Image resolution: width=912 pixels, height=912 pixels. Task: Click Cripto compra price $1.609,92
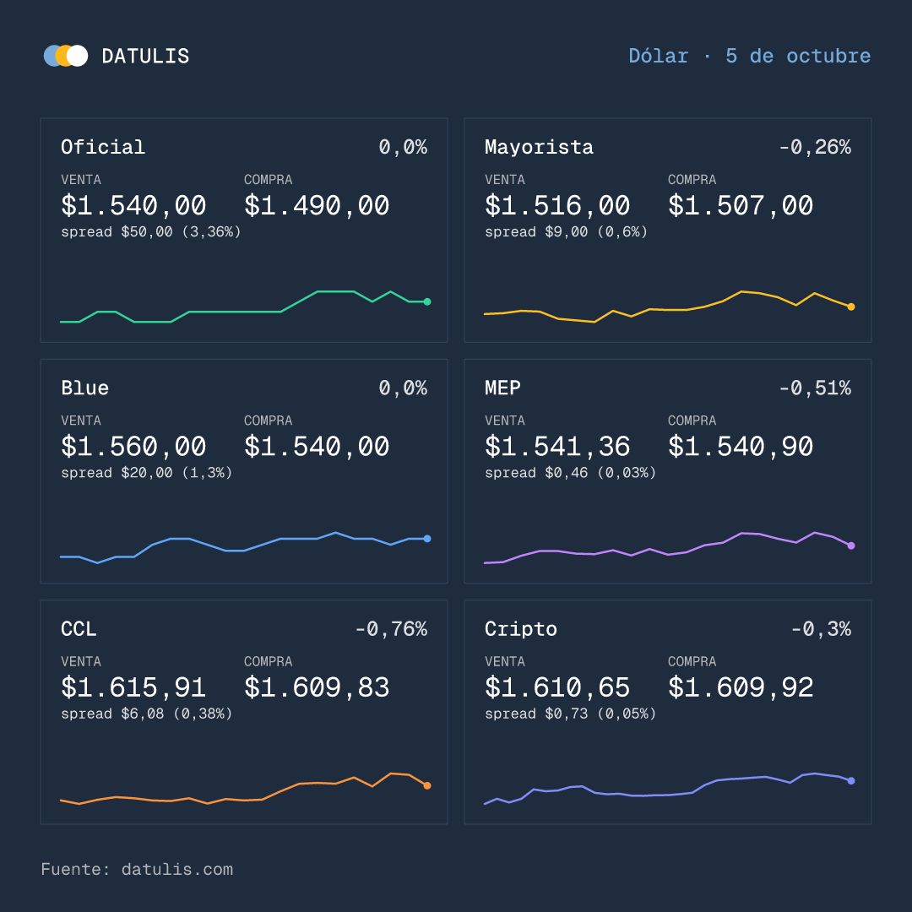pos(741,687)
